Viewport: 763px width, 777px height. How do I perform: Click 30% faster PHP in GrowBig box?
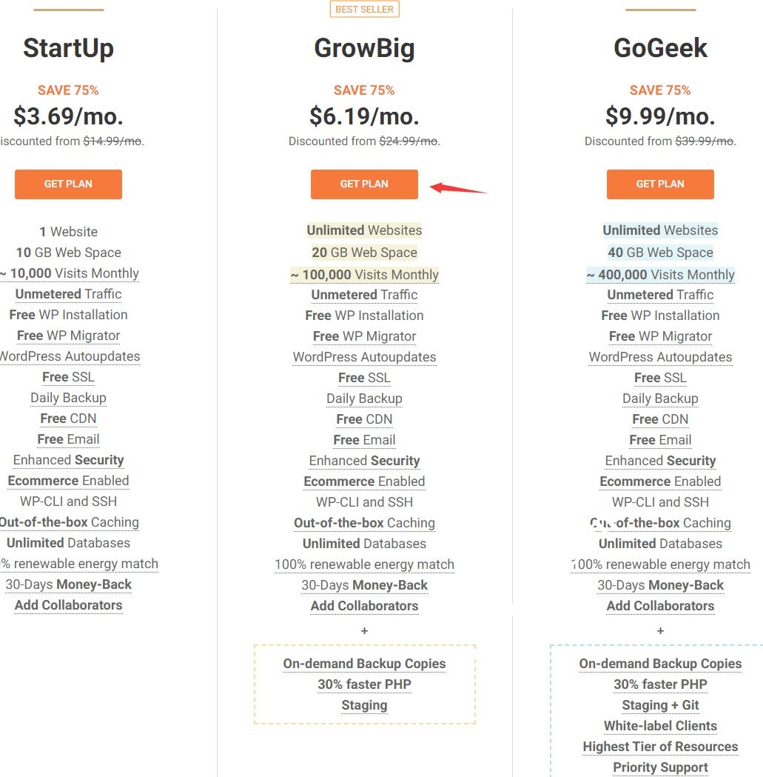(x=364, y=684)
